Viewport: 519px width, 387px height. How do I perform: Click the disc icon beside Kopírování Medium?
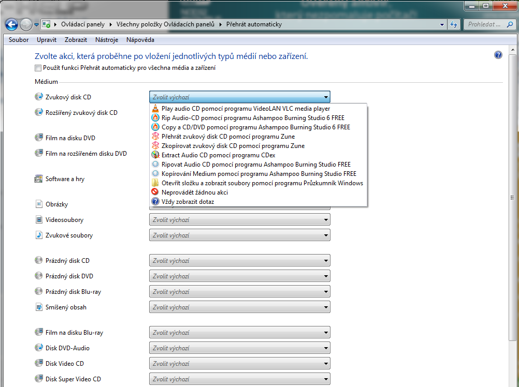click(x=155, y=173)
